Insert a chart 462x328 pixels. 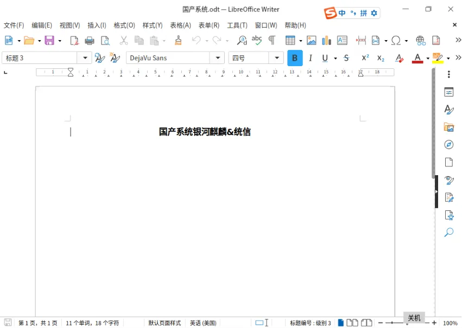tap(326, 40)
